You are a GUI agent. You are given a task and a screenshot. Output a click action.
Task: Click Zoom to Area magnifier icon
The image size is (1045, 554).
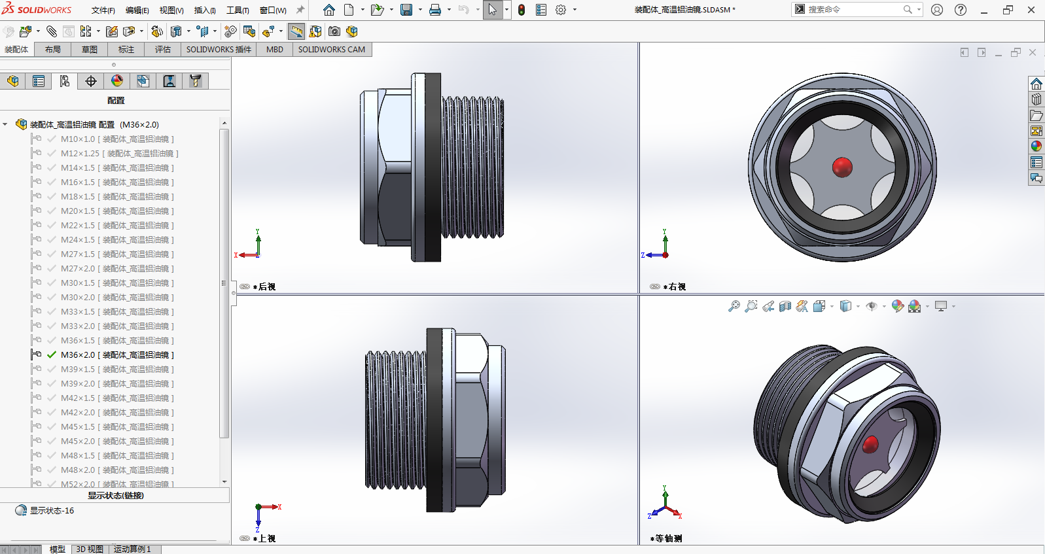(x=751, y=306)
